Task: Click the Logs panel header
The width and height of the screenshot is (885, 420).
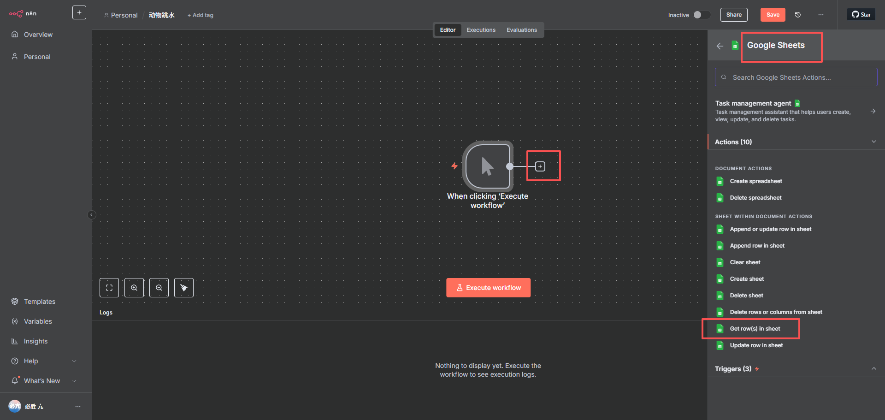Action: click(400, 313)
